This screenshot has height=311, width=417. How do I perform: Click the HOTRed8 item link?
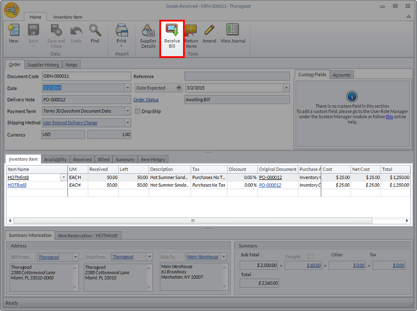point(17,185)
